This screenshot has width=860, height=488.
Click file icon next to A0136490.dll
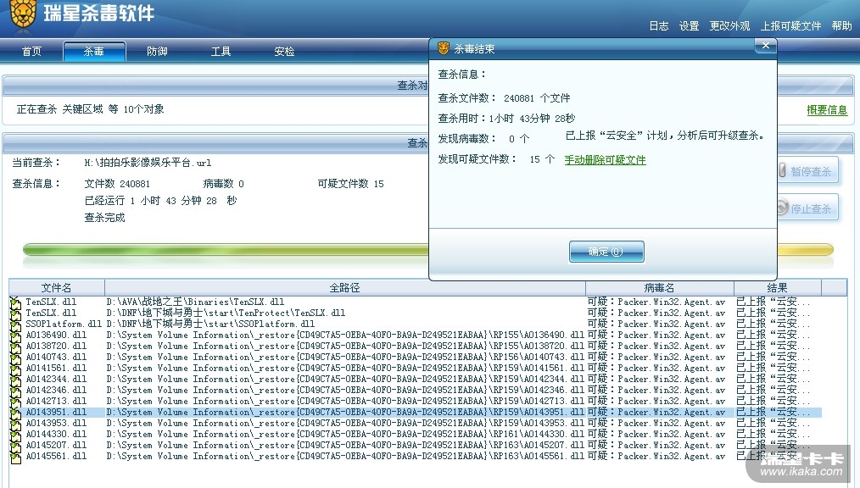coord(16,335)
